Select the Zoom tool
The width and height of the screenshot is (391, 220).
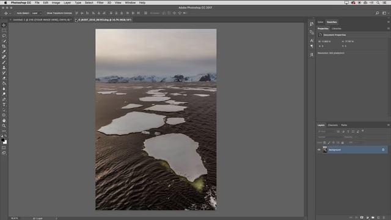pos(4,126)
